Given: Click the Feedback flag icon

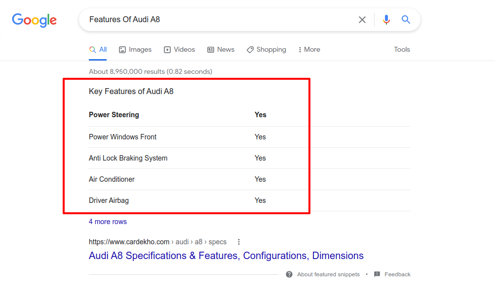Looking at the screenshot, I should 377,274.
